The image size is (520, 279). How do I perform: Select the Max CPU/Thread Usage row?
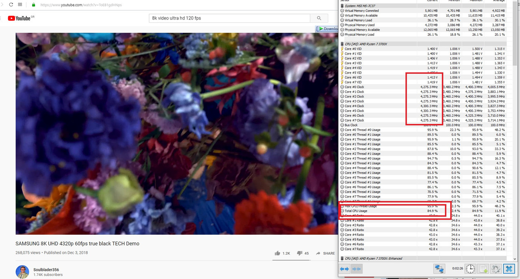pos(423,206)
